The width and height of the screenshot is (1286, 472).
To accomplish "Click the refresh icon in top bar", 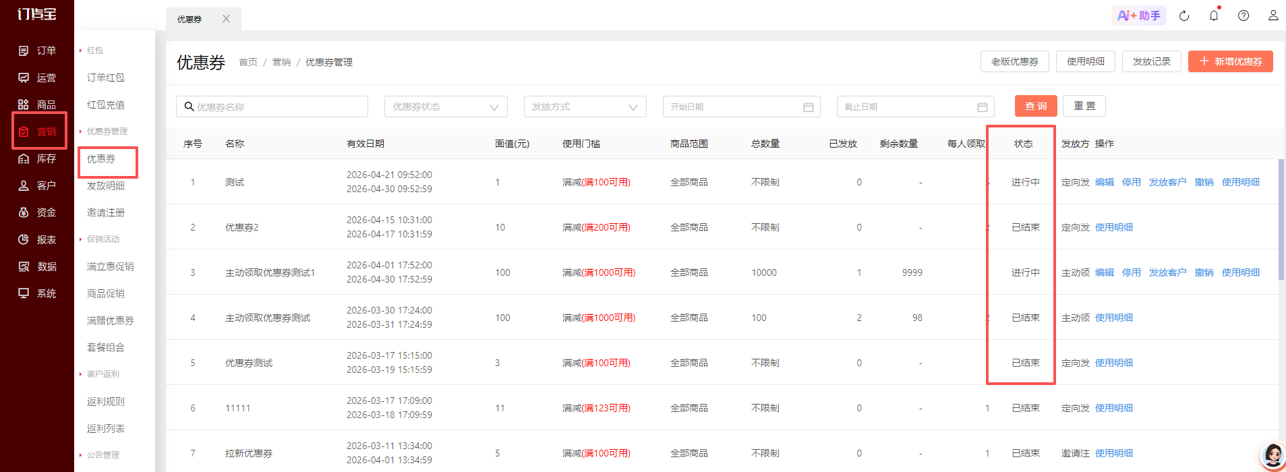I will click(x=1184, y=16).
